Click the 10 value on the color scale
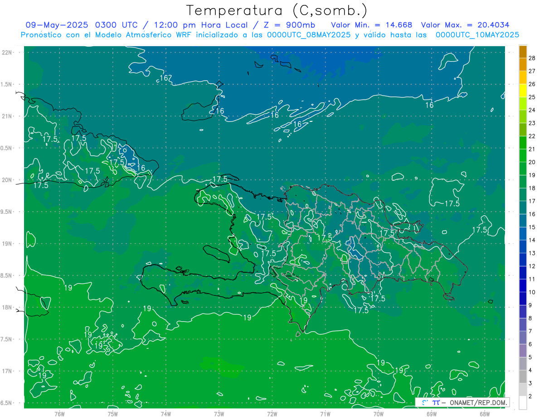 (x=532, y=292)
